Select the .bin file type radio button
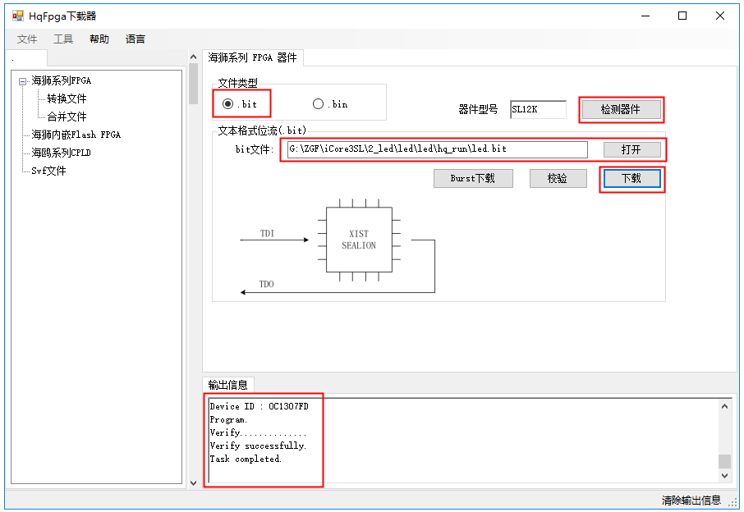This screenshot has width=744, height=512. click(x=318, y=104)
